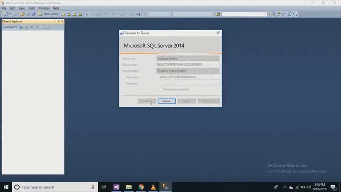Viewport: 341px width, 192px height.
Task: Click the Save All icon
Action: (34, 14)
